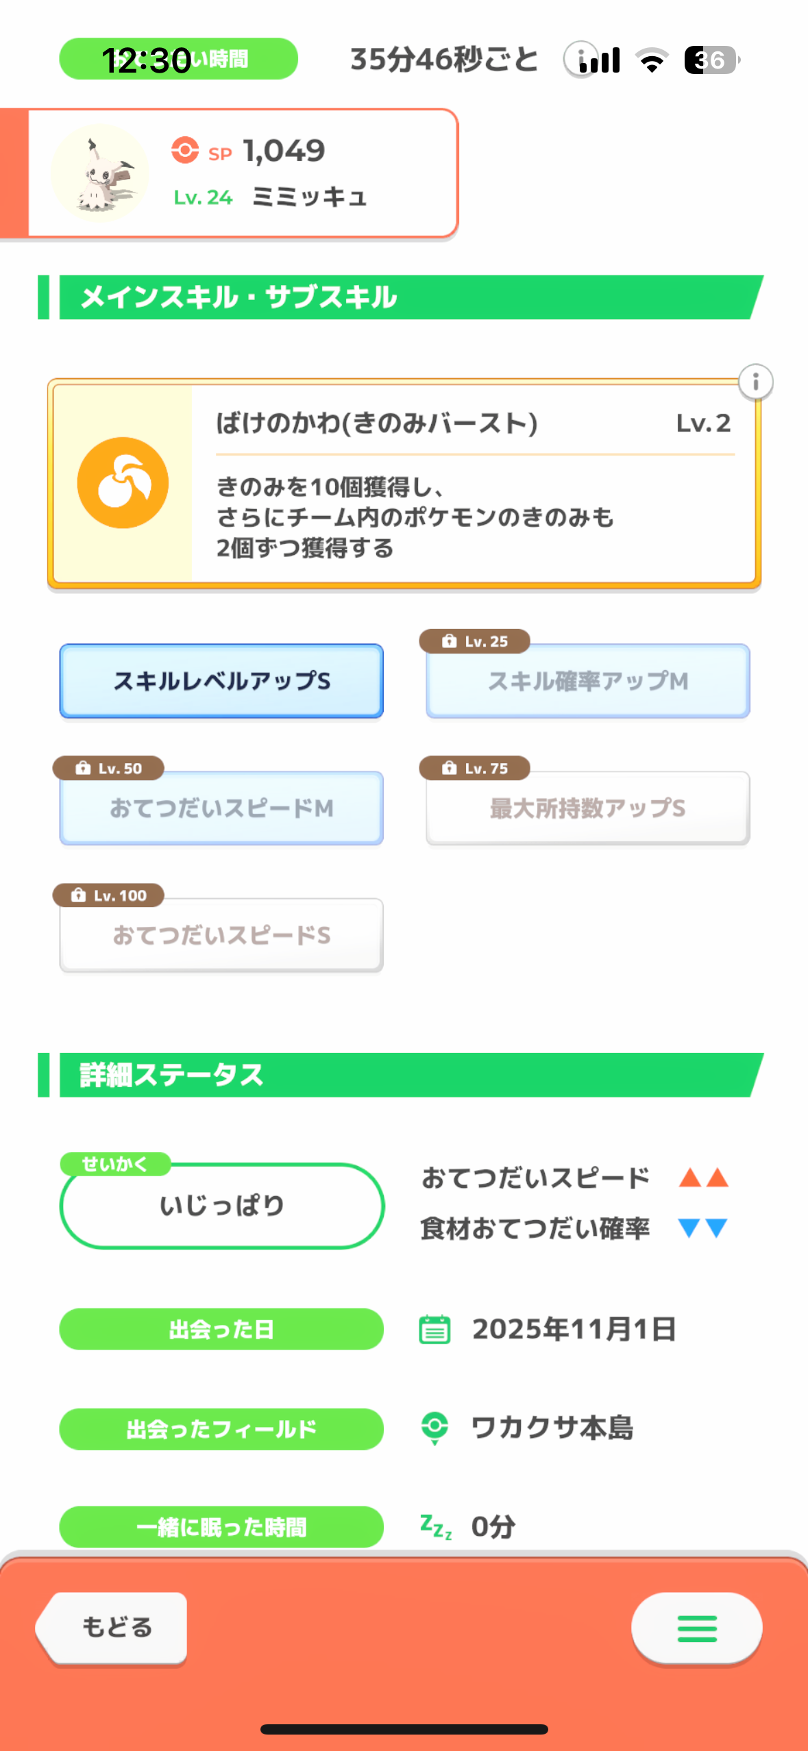Viewport: 808px width, 1751px height.
Task: Tap the main skill info icon
Action: tap(755, 382)
